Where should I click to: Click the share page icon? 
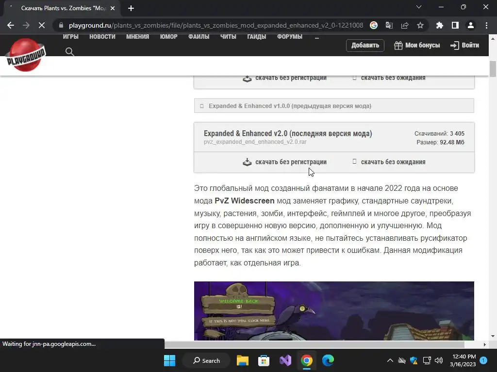click(x=405, y=25)
